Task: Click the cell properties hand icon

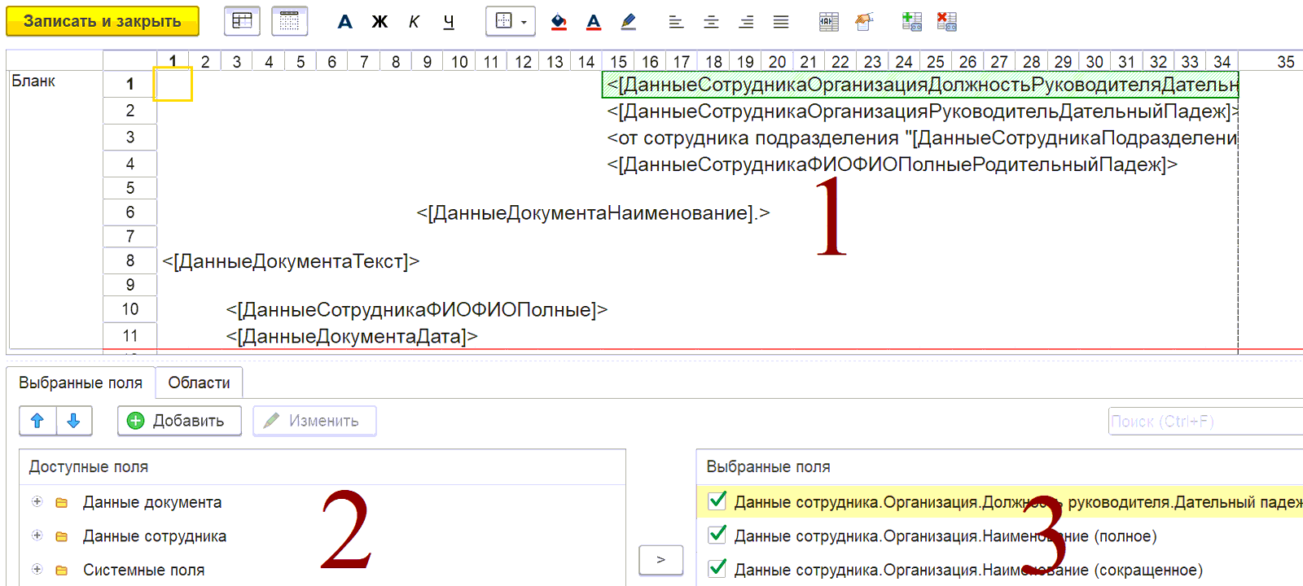Action: [x=864, y=22]
